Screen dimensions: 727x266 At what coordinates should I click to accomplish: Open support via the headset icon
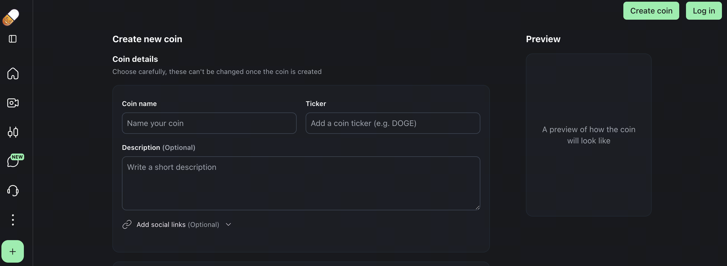[13, 191]
